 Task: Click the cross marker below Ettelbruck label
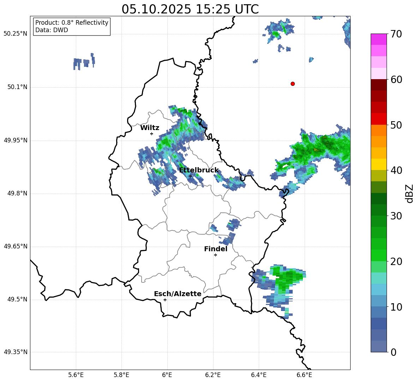(190, 176)
